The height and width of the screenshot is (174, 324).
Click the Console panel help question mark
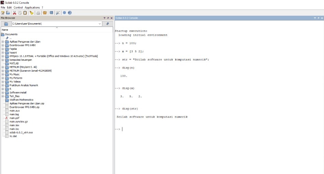click(x=315, y=18)
